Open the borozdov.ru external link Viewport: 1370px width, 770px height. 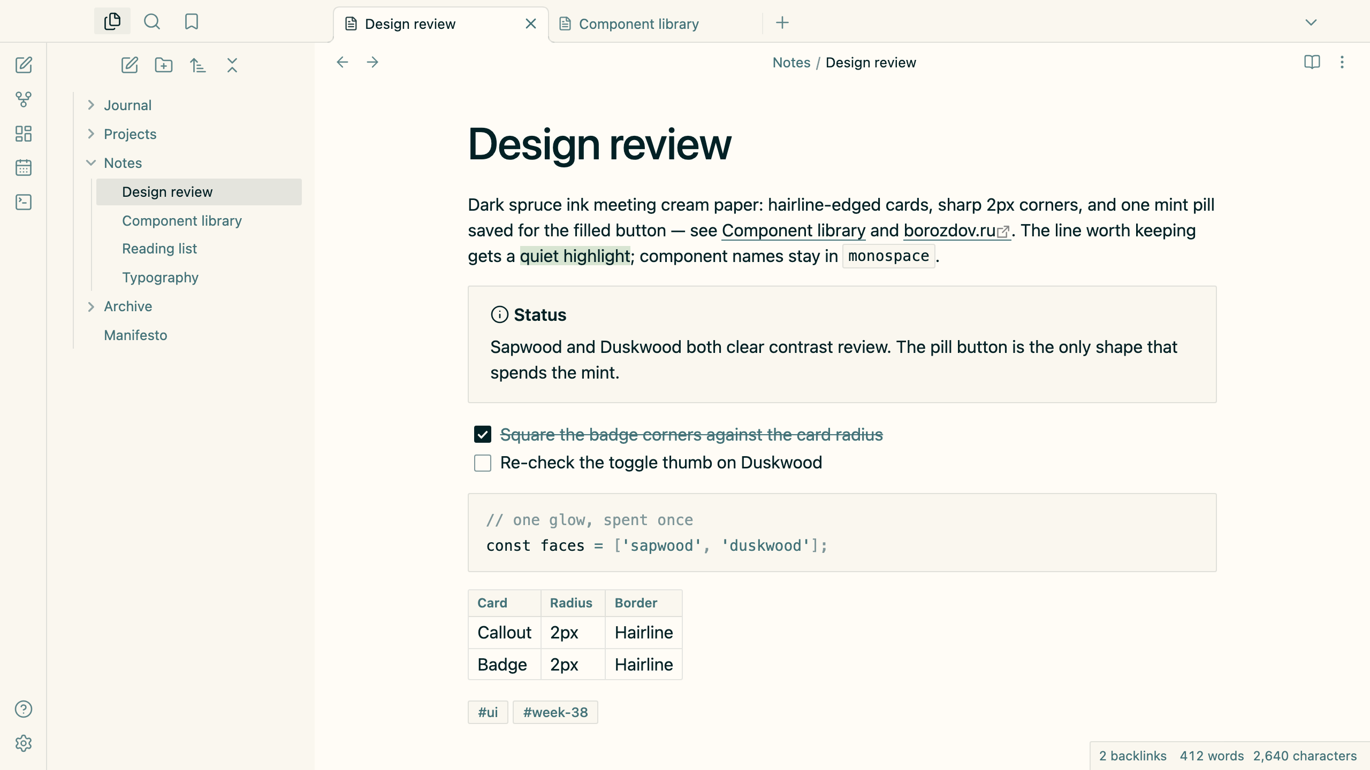coord(957,230)
